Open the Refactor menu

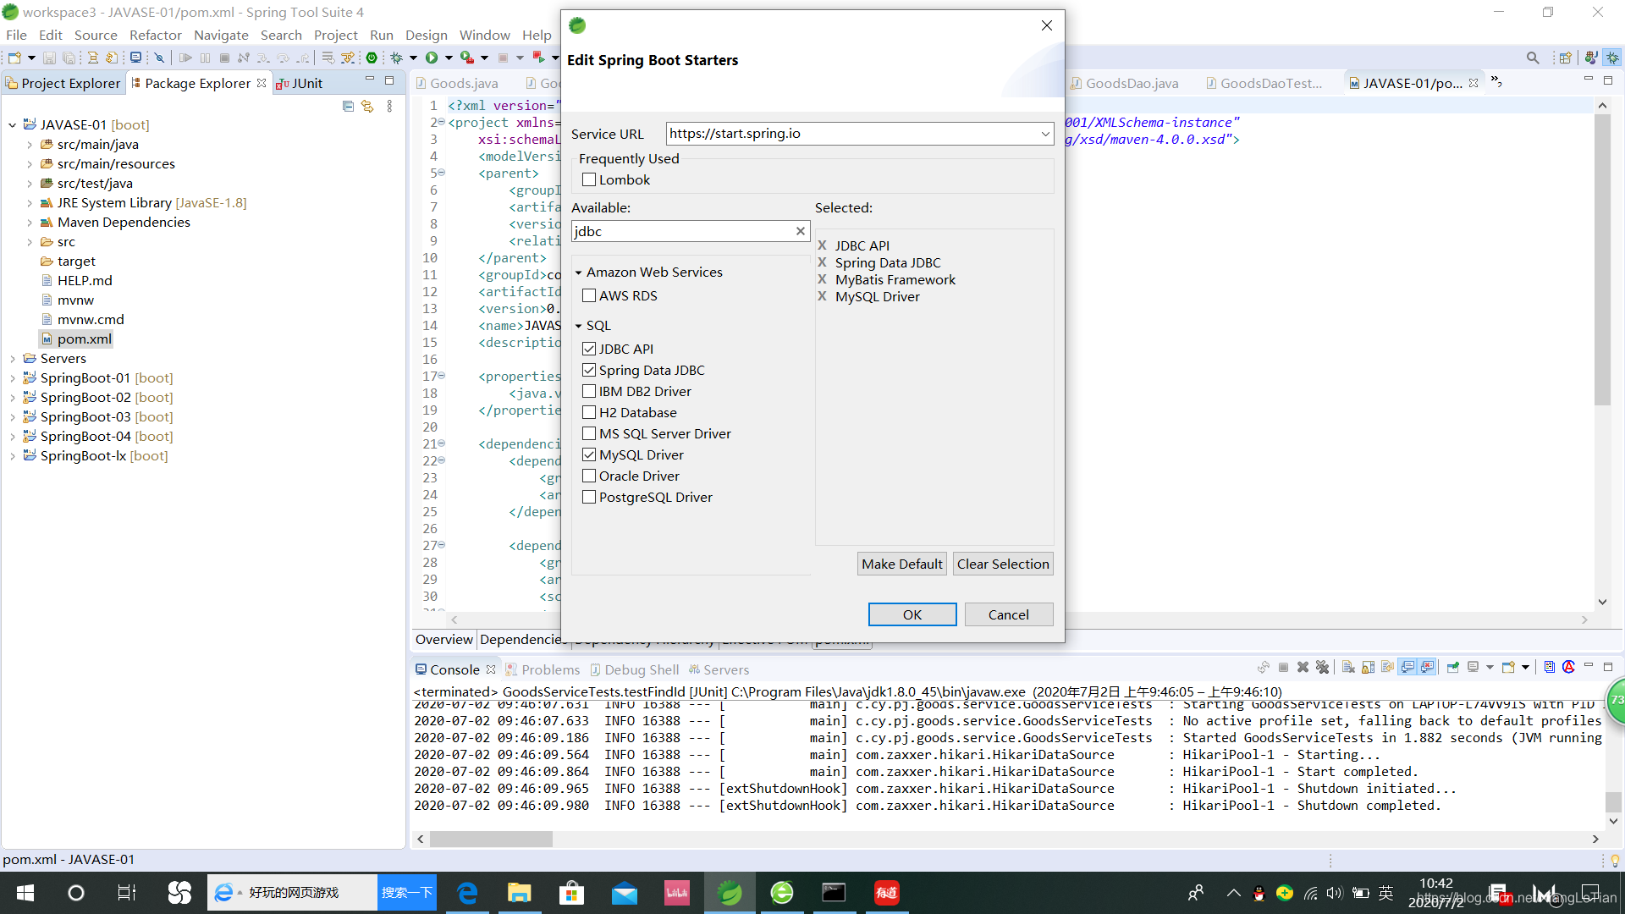tap(155, 35)
